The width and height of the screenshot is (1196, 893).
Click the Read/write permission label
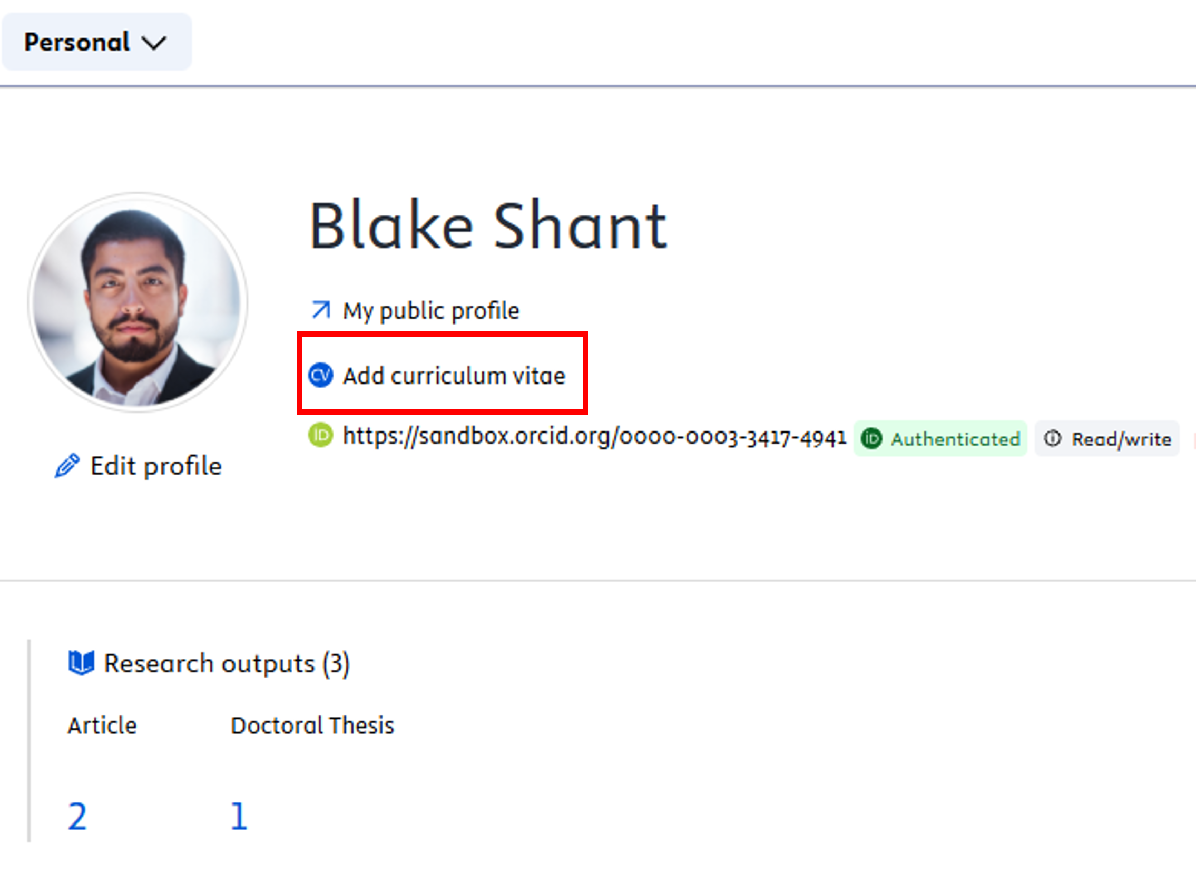coord(1121,439)
